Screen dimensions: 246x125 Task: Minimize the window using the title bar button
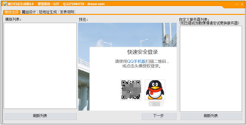237,4
